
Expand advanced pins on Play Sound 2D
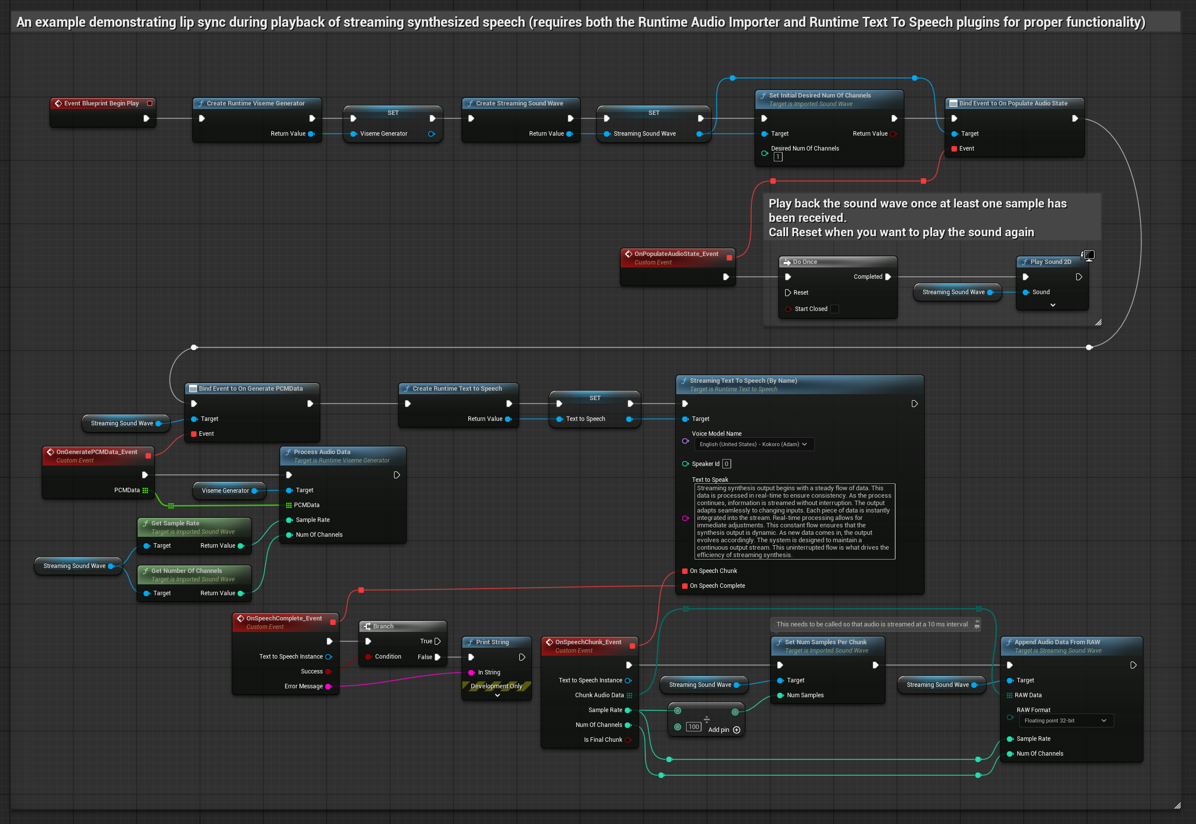pos(1052,305)
